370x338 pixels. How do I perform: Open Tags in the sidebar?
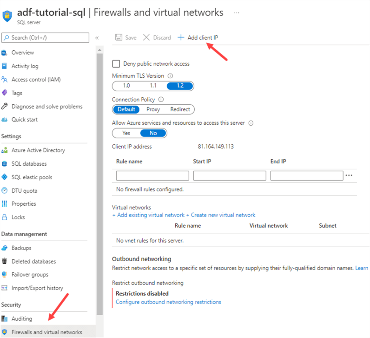(17, 93)
